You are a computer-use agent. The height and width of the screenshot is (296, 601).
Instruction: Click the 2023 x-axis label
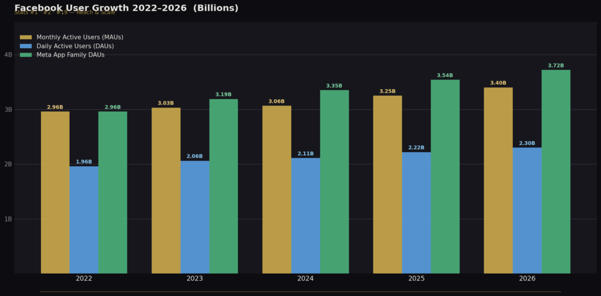(x=195, y=278)
